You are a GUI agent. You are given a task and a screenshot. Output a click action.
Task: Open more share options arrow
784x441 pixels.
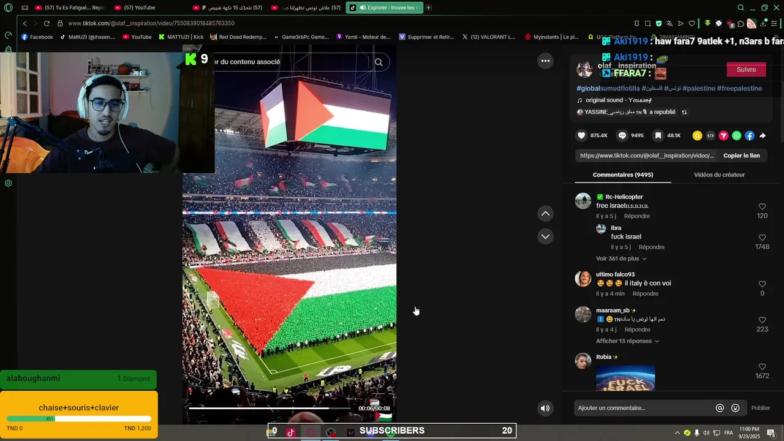pos(763,135)
